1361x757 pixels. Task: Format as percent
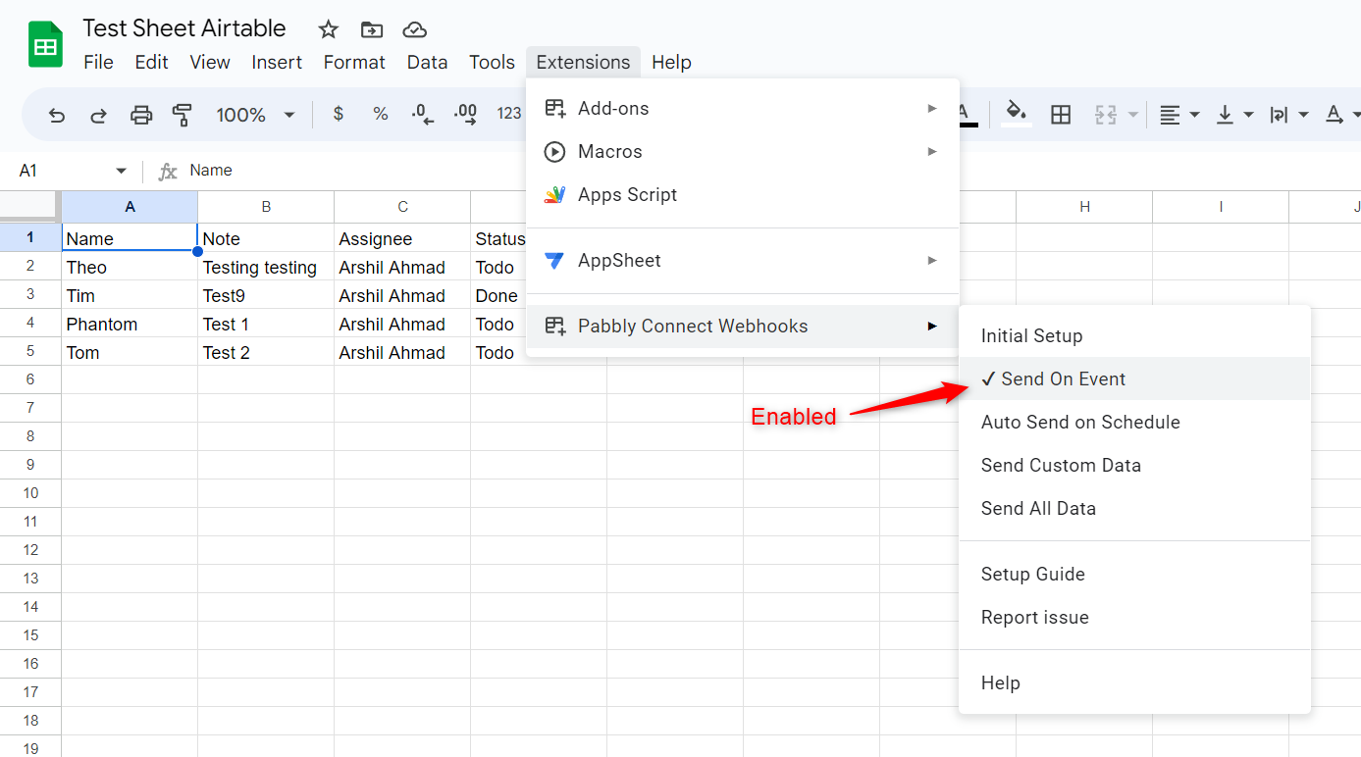tap(381, 114)
